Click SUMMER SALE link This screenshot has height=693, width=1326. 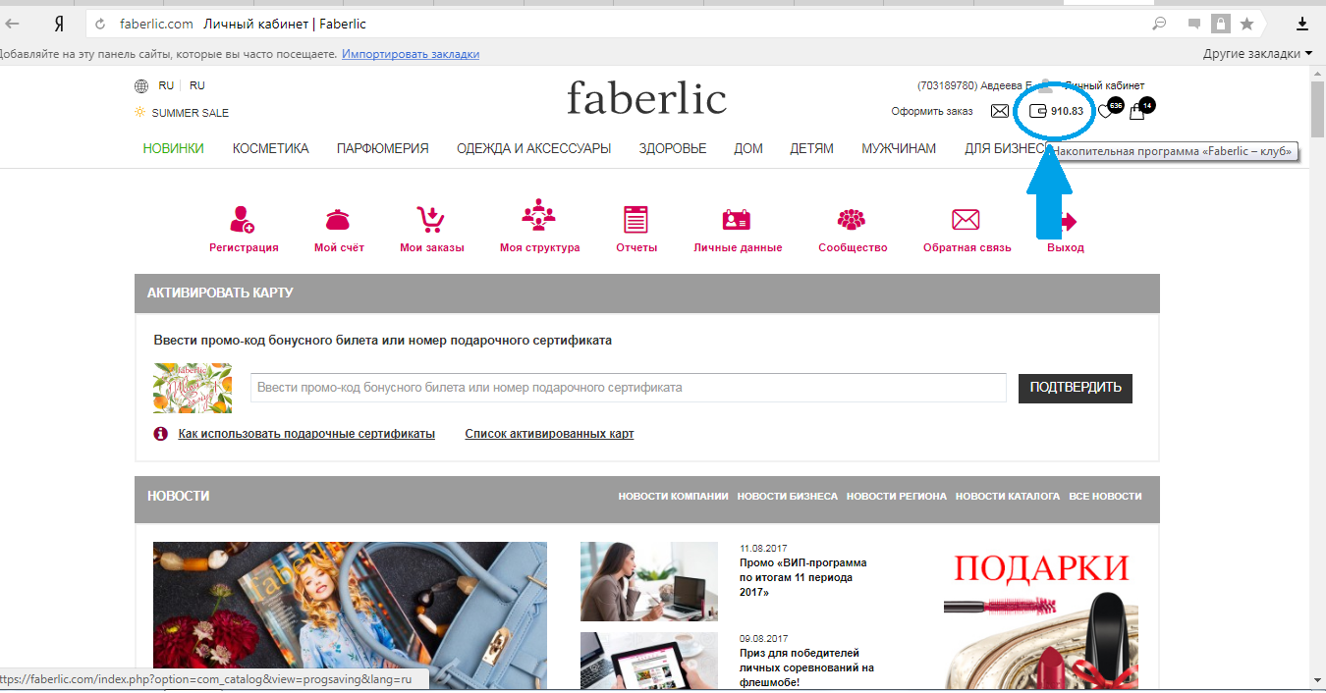coord(190,113)
